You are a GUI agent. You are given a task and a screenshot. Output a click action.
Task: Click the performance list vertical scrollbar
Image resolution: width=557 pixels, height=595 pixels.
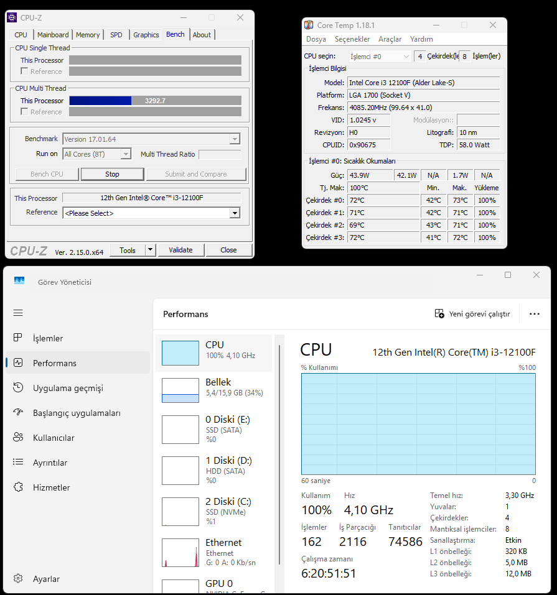pos(279,454)
